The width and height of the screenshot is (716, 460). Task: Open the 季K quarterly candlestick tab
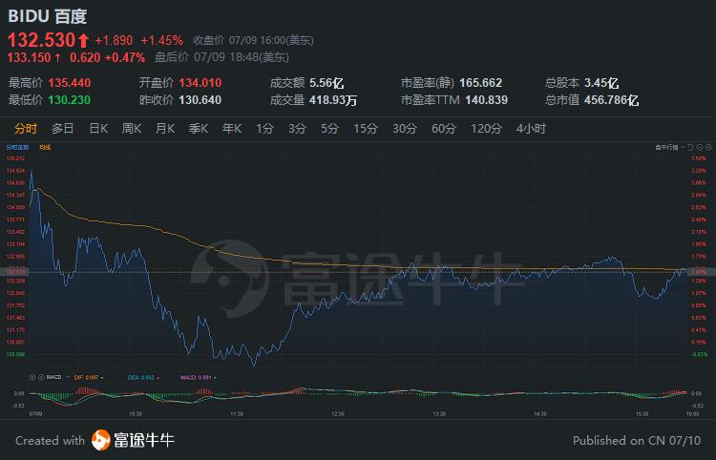pos(199,129)
